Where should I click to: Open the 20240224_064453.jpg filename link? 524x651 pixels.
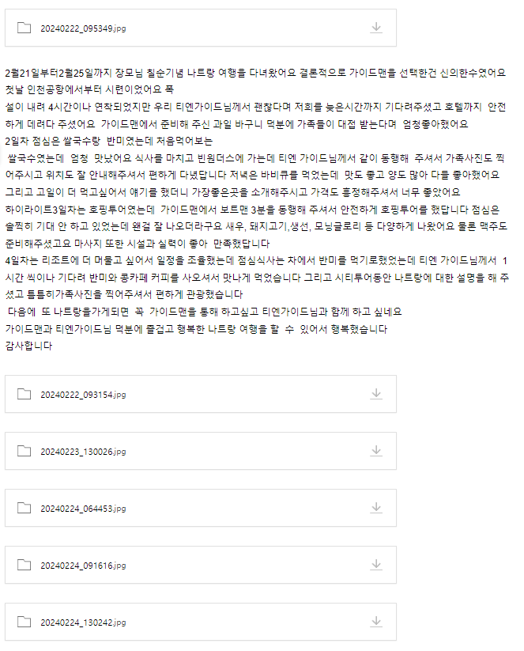(x=83, y=509)
